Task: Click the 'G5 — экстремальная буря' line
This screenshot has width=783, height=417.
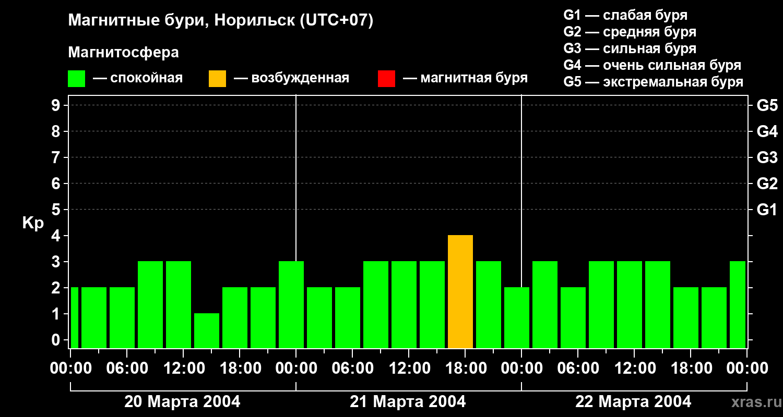Action: (653, 82)
